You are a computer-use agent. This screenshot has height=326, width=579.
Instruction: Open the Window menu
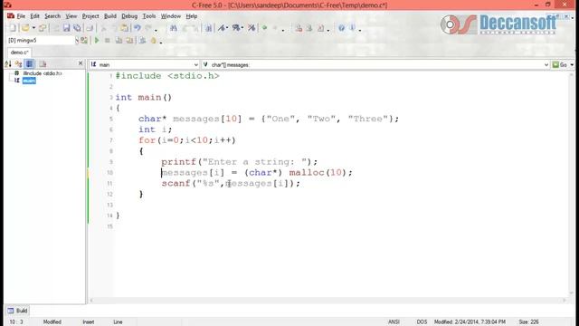pos(171,16)
